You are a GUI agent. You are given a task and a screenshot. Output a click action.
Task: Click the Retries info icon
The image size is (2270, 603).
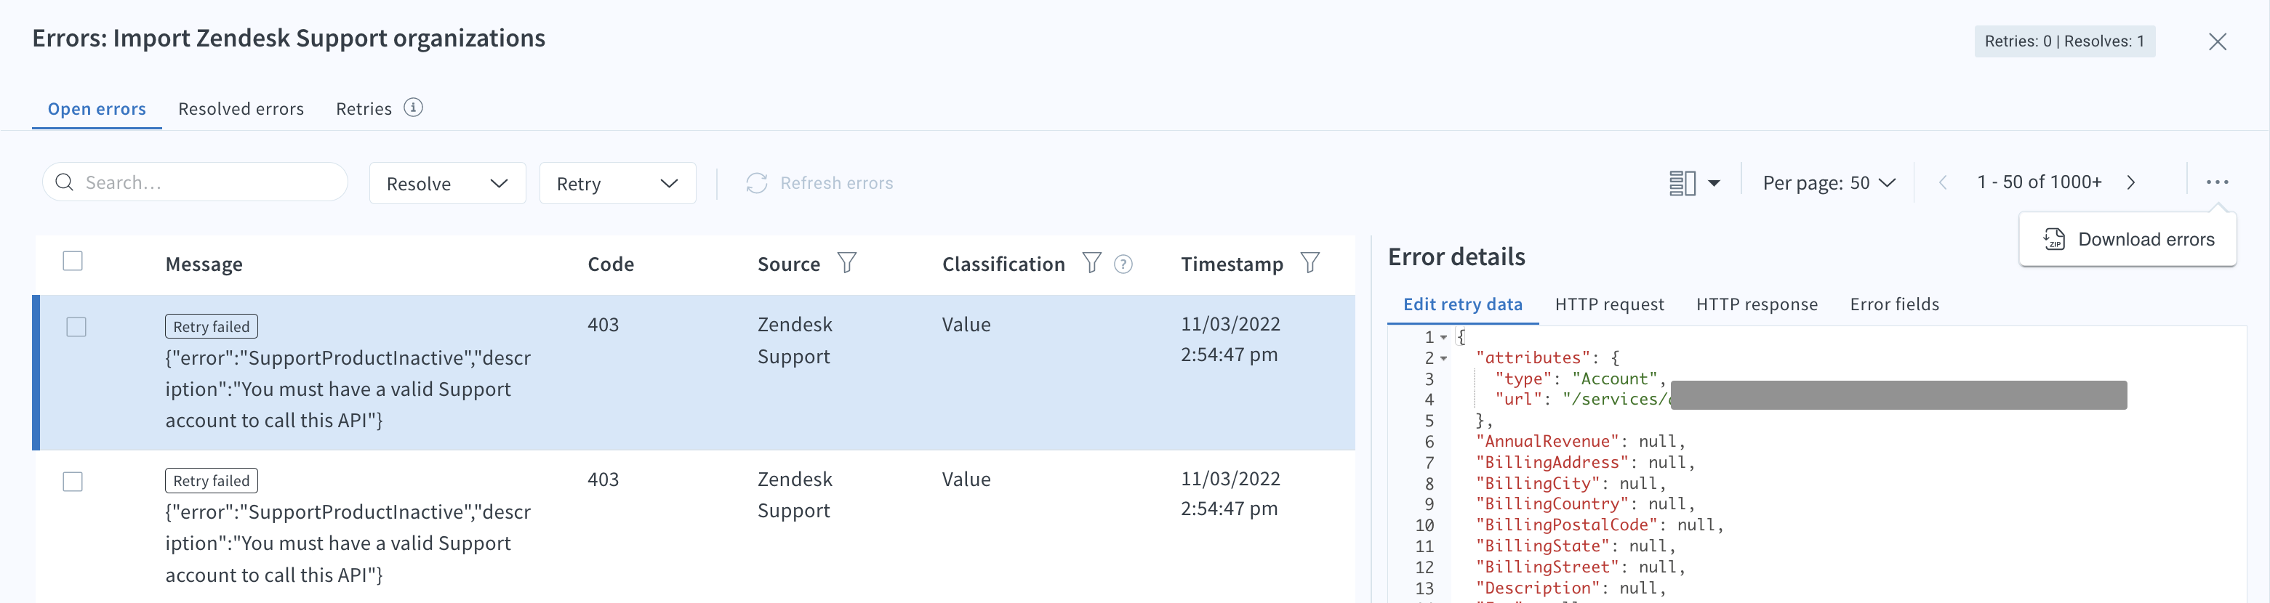coord(413,108)
